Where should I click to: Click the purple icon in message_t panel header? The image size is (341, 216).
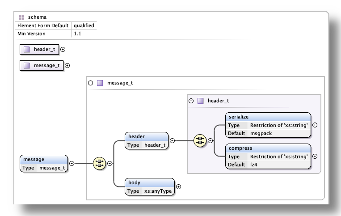[x=100, y=83]
